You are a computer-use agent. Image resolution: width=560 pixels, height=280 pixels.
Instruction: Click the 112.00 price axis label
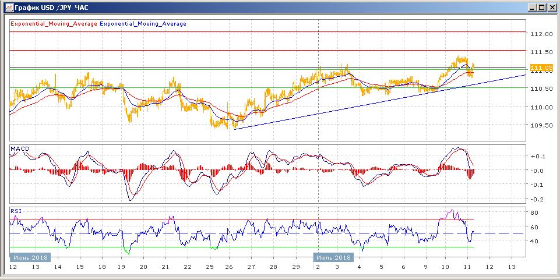click(x=541, y=34)
